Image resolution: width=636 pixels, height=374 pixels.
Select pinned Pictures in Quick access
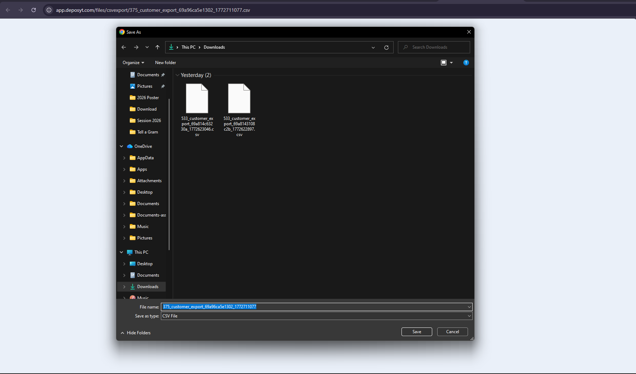pyautogui.click(x=145, y=86)
